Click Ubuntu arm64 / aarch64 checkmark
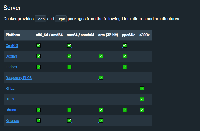This screenshot has height=131, width=200. [x=69, y=110]
